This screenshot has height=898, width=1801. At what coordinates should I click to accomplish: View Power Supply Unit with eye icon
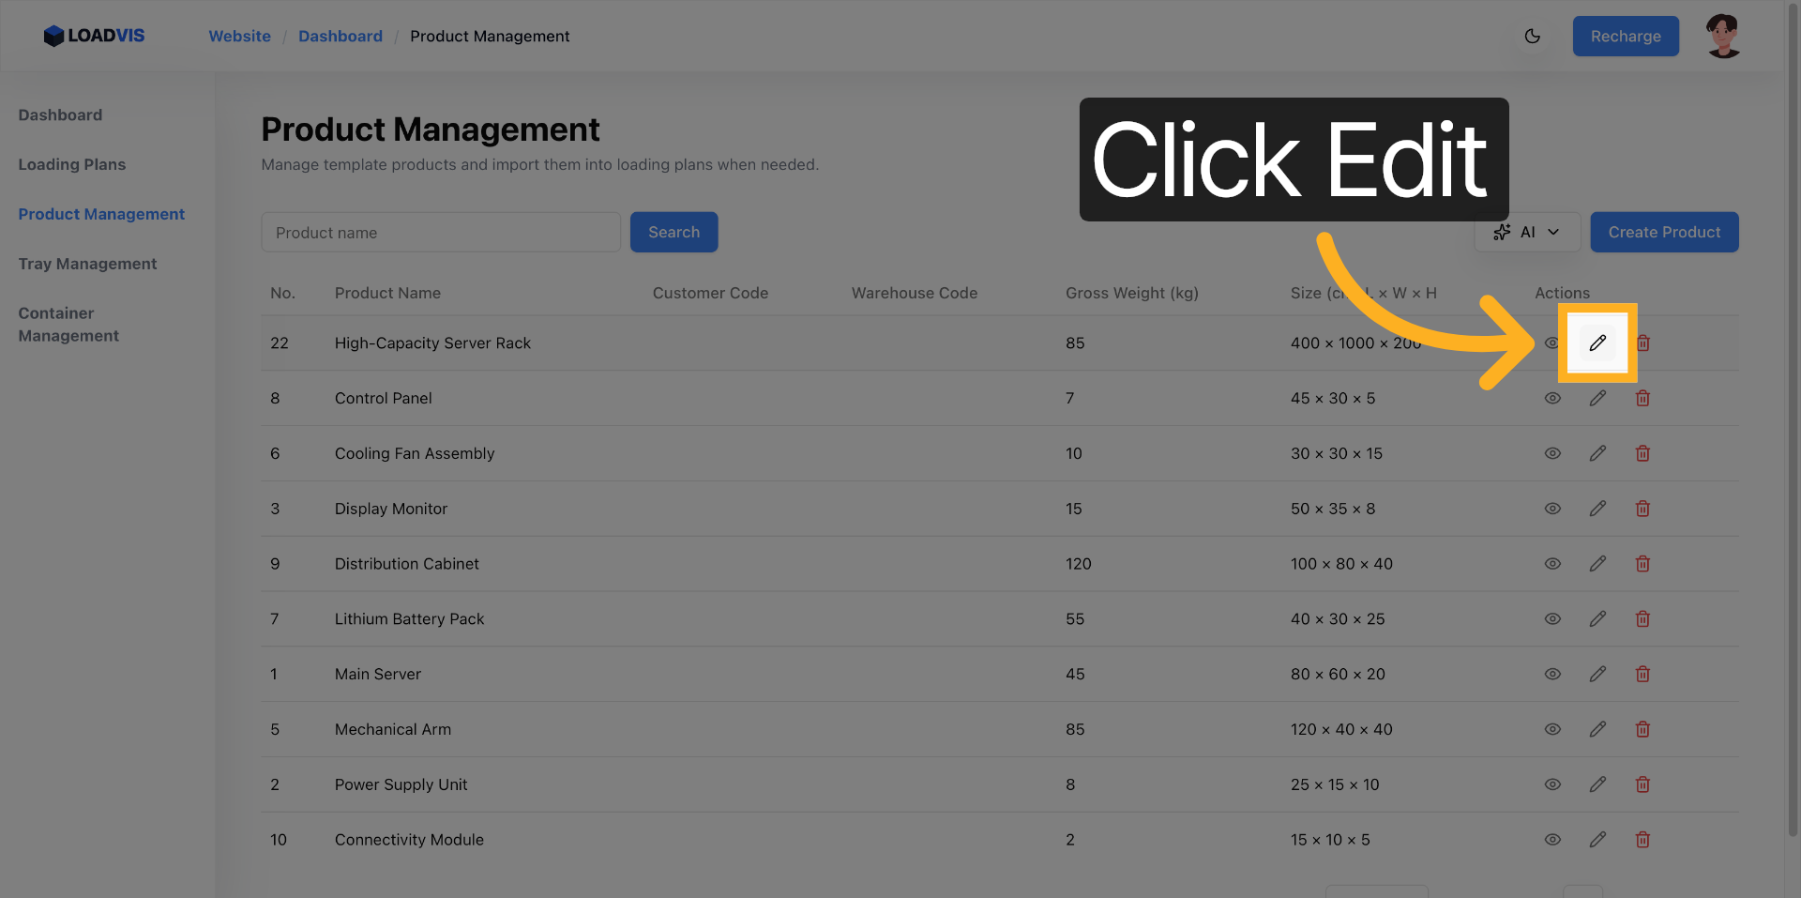click(x=1552, y=784)
